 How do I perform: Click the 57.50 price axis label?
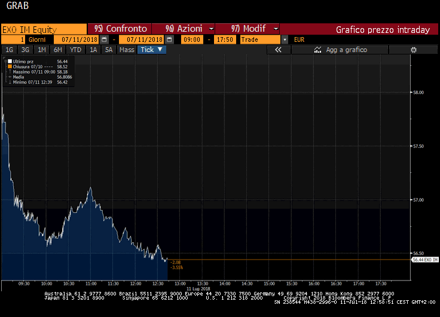(x=418, y=147)
